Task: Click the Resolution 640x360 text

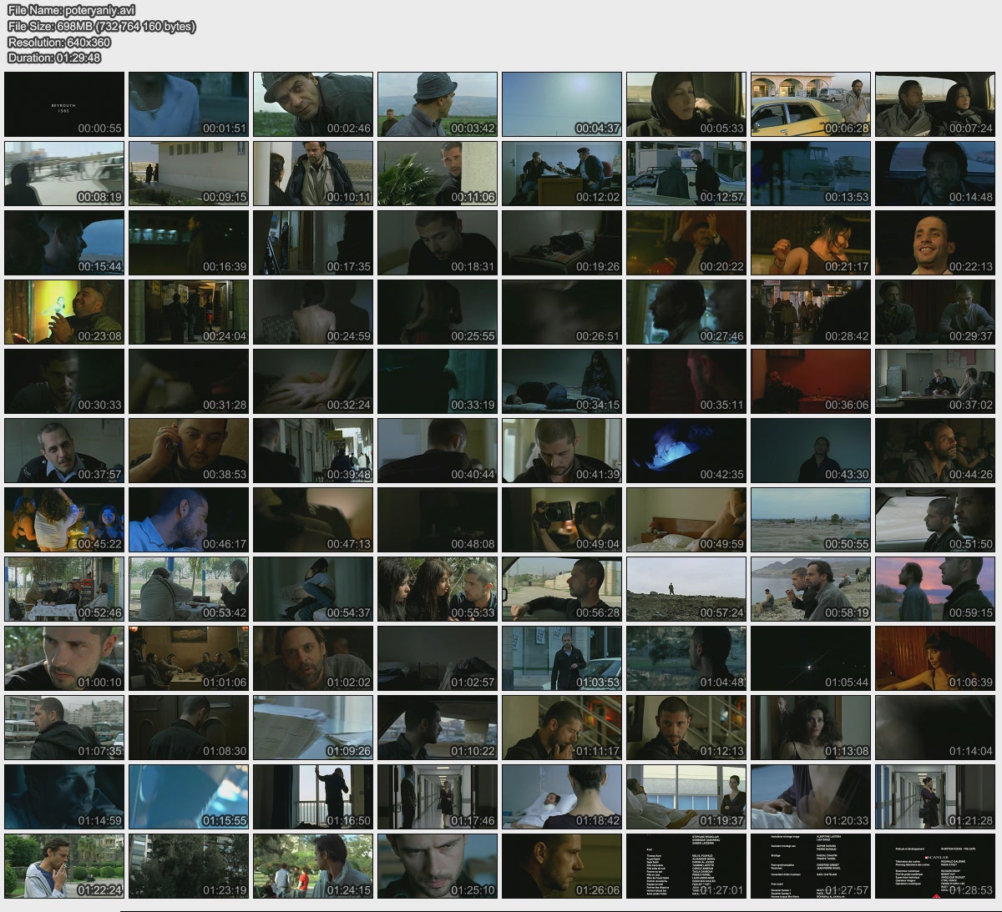Action: [59, 42]
